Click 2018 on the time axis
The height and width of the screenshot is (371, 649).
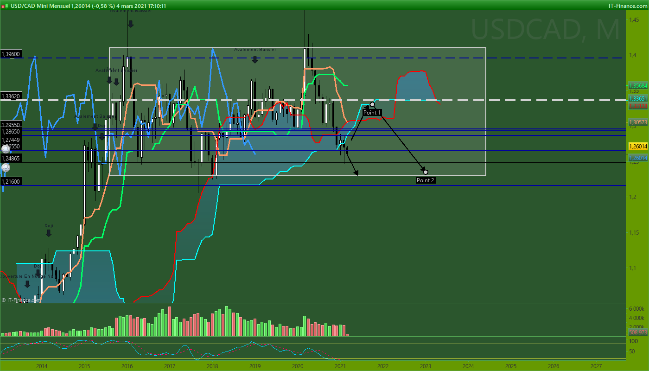pos(212,366)
